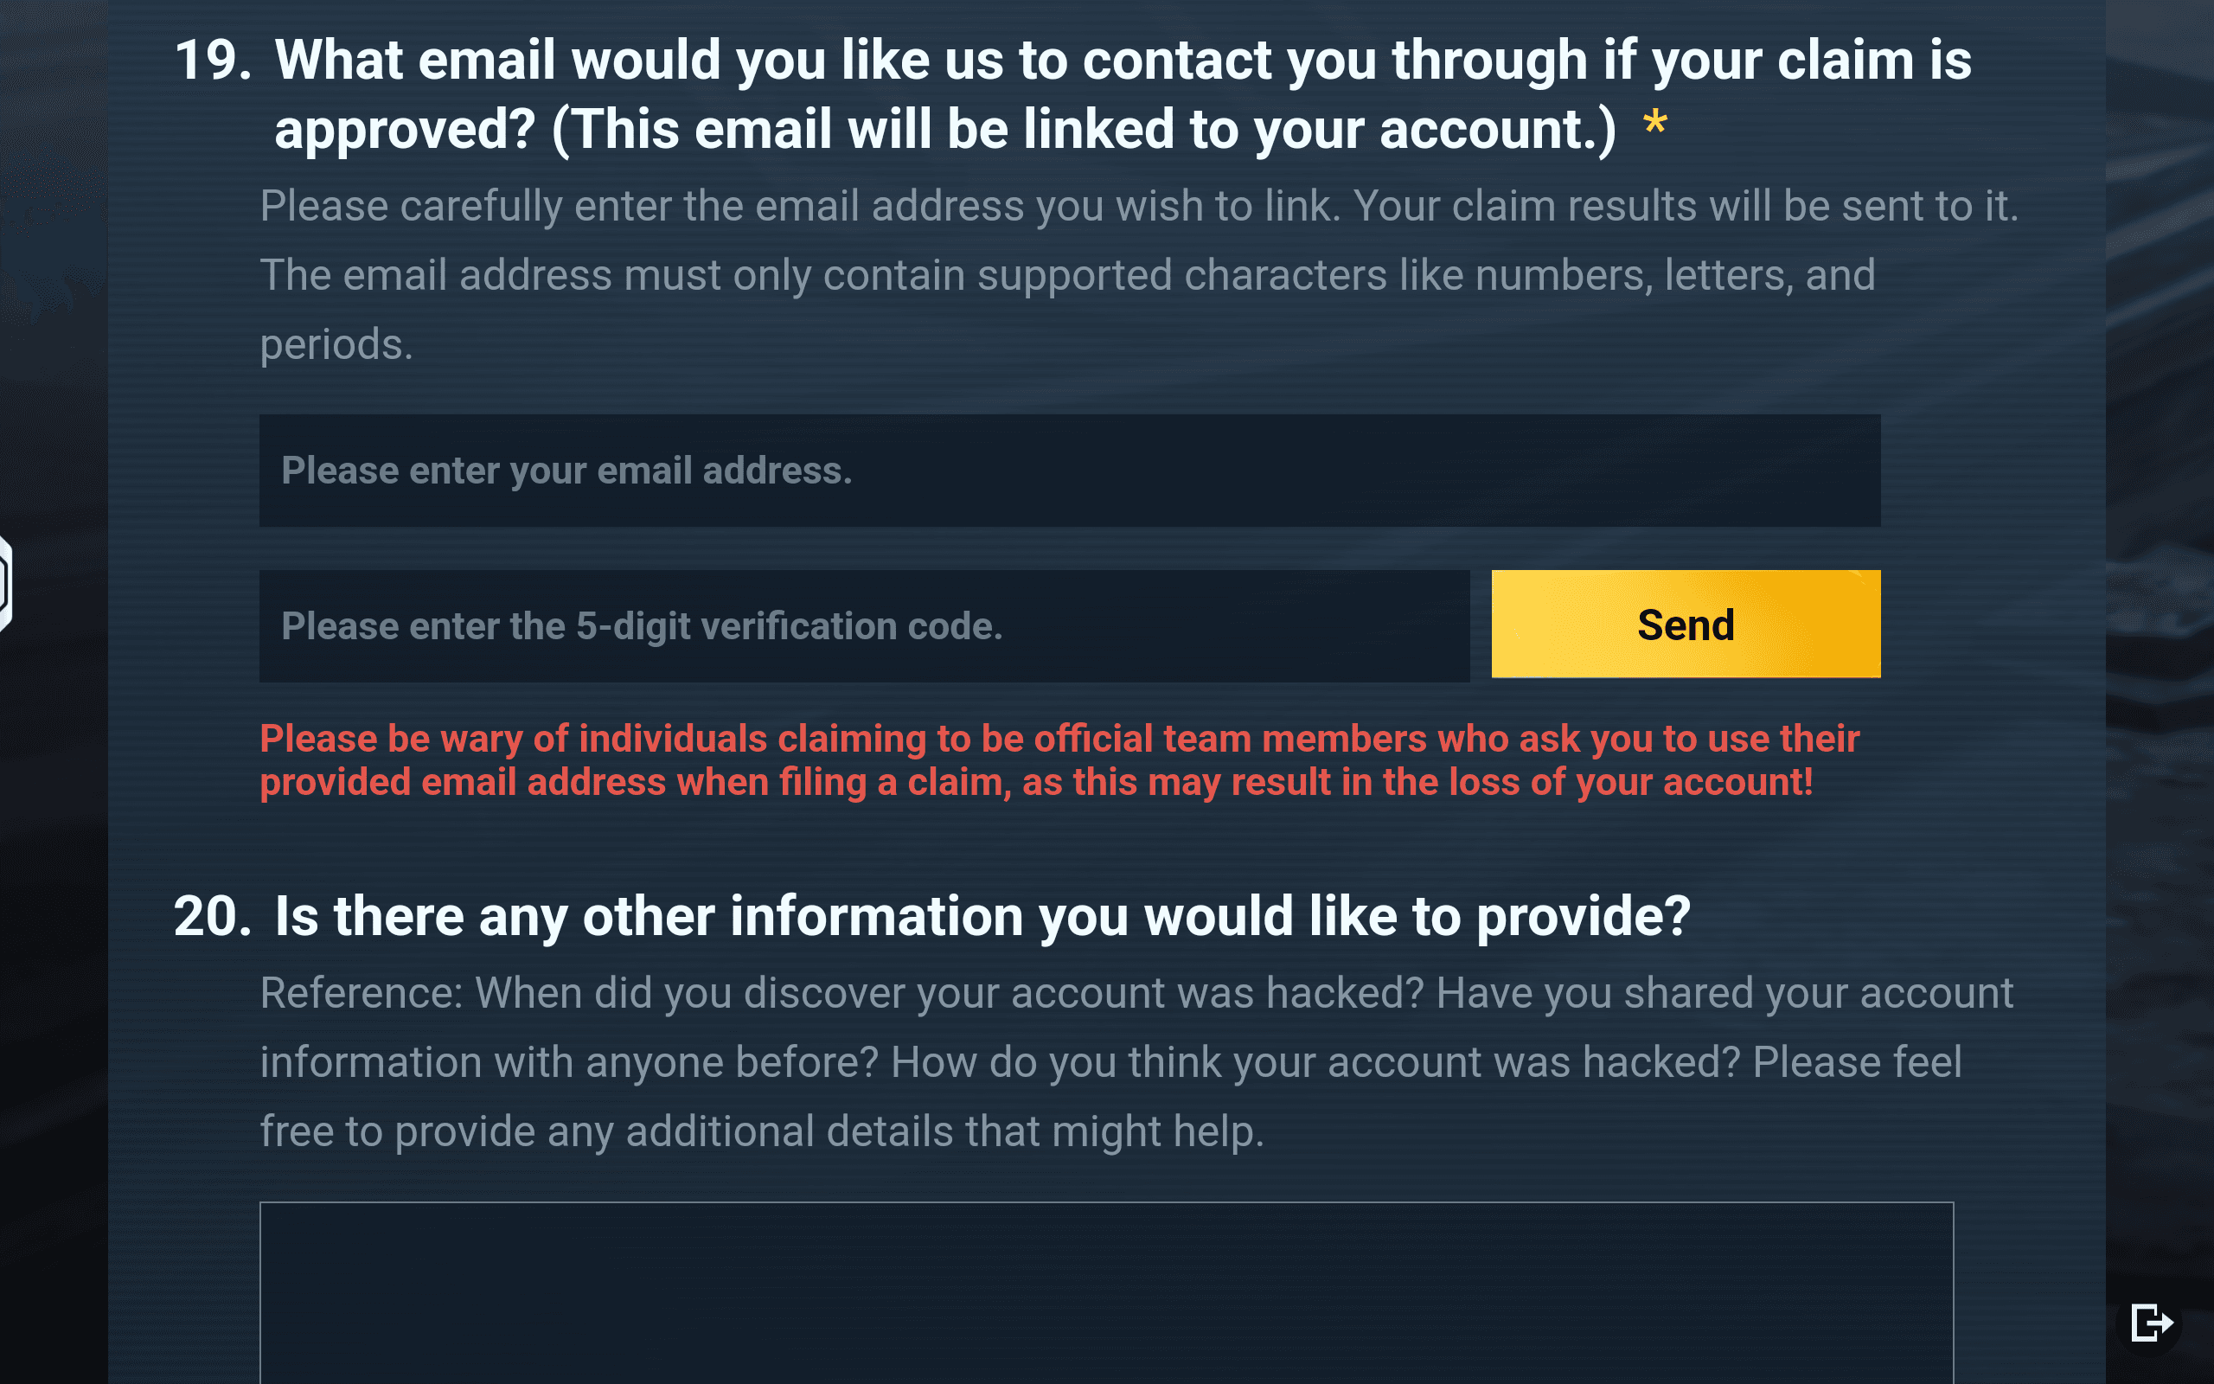
Task: Click the white hexagon icon on left edge
Action: tap(3, 584)
